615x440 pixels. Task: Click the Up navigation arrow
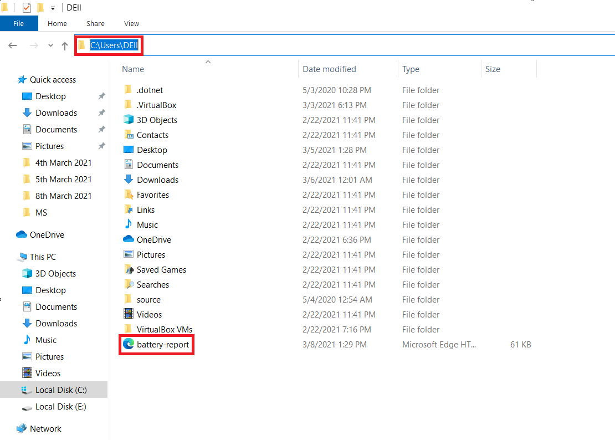[64, 45]
